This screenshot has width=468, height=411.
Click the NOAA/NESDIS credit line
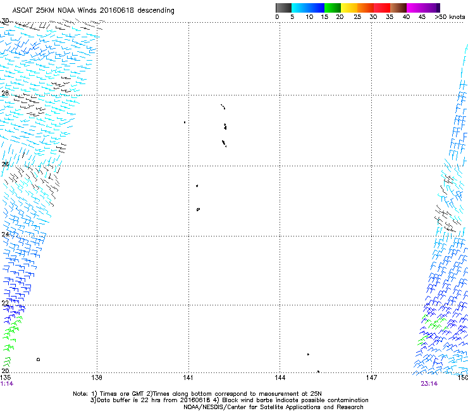pyautogui.click(x=273, y=407)
